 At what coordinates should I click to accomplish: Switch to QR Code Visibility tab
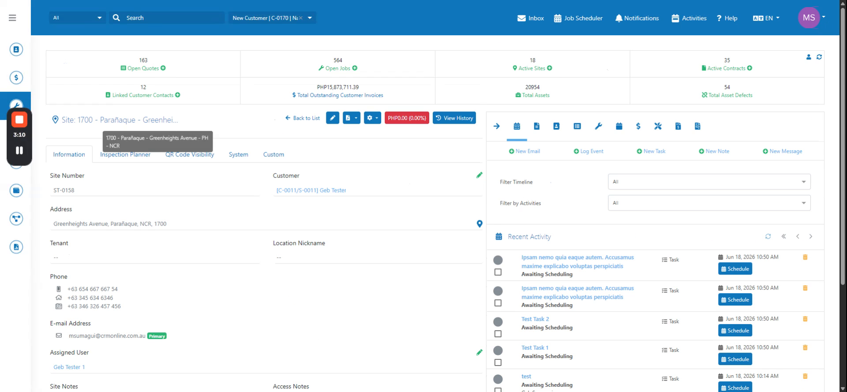point(190,155)
